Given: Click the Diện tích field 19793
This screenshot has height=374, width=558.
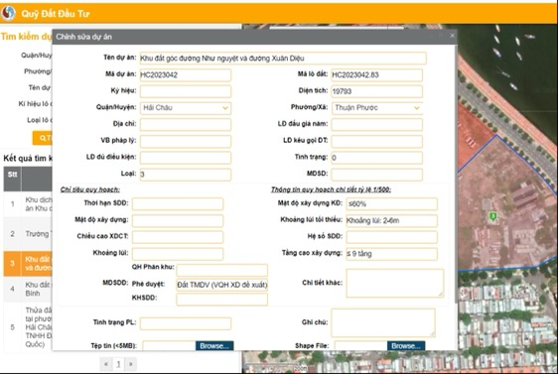Looking at the screenshot, I should pos(377,91).
